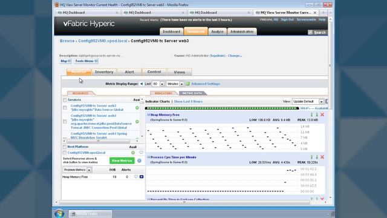This screenshot has width=387, height=218.
Task: Open comment bubble for host platform row
Action: coord(141,153)
